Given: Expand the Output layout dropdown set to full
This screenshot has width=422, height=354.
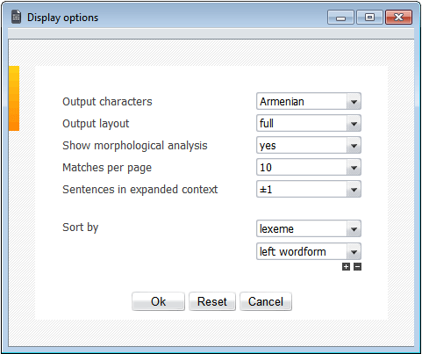Looking at the screenshot, I should coord(309,123).
